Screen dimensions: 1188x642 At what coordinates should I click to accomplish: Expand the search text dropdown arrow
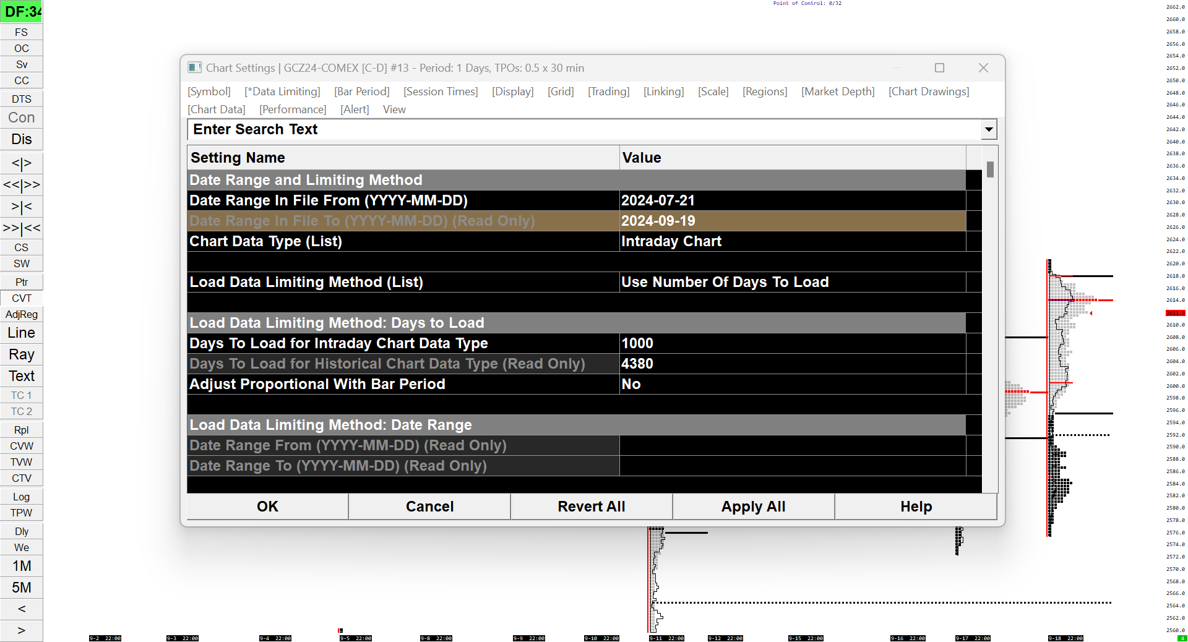coord(989,129)
